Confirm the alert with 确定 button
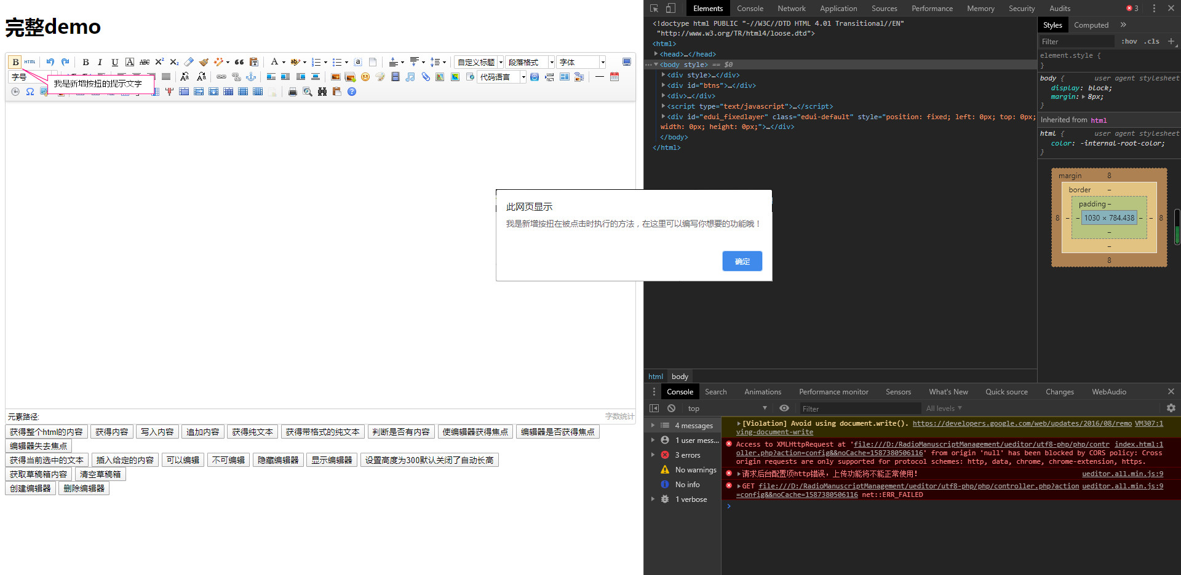 [742, 261]
